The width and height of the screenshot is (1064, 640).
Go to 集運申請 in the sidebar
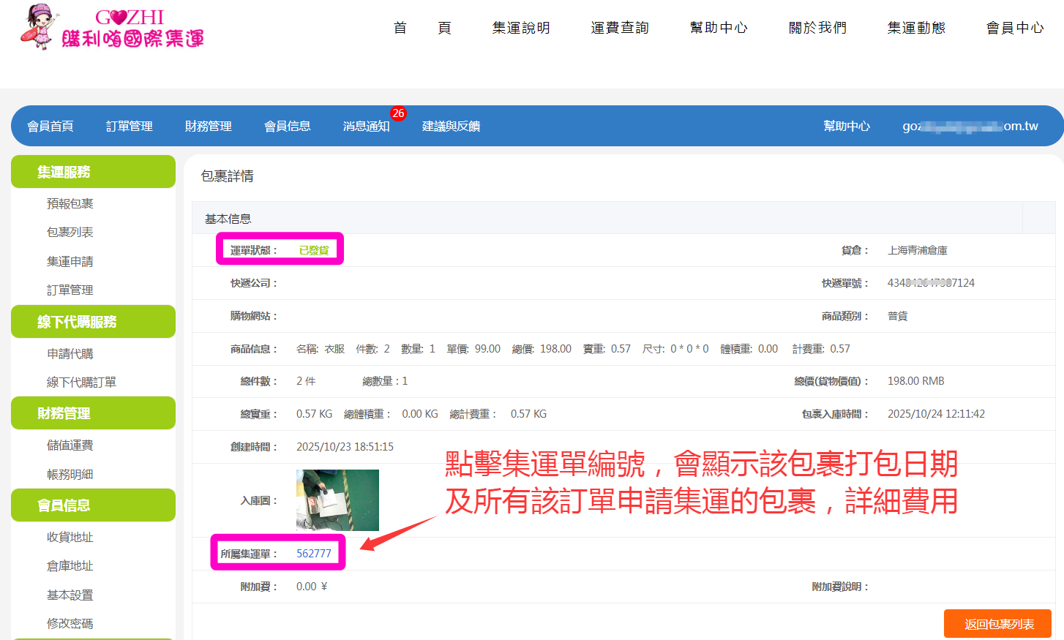(x=70, y=262)
